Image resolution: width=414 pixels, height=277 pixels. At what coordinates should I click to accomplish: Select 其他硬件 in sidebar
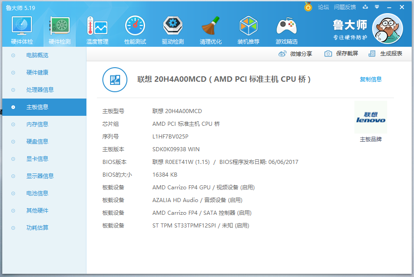(x=45, y=211)
